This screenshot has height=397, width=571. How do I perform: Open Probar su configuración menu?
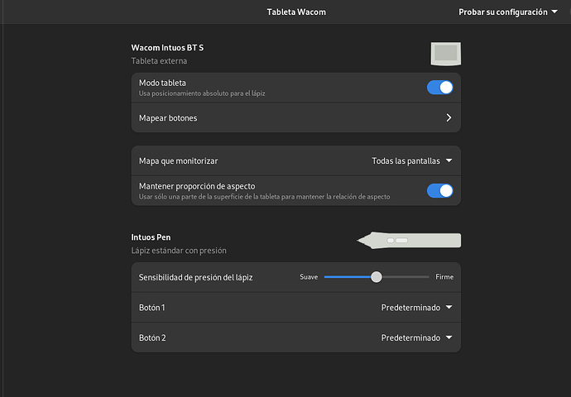click(508, 12)
